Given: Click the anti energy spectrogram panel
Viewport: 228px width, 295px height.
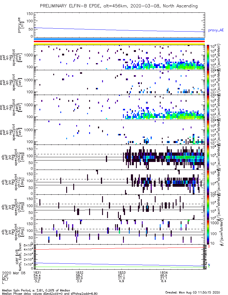Looking at the screenshot, I should [x=119, y=82].
